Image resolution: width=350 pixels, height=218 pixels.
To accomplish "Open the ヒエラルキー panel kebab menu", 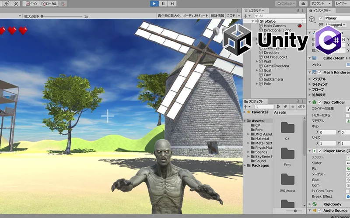I will tap(303, 11).
